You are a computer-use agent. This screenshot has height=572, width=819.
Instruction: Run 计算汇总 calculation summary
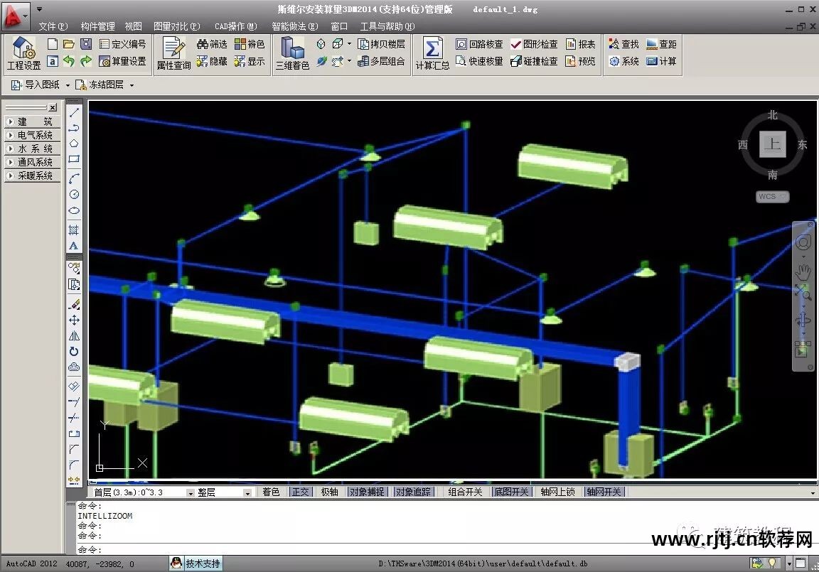(x=432, y=54)
